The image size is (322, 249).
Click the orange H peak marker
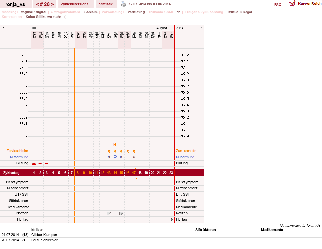click(115, 145)
